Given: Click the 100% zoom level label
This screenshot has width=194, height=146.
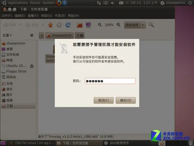Looking at the screenshot, I should click(x=109, y=25).
